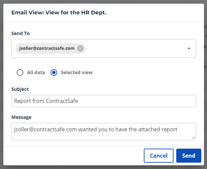This screenshot has width=207, height=169.
Task: Click the 'Message' label
Action: (21, 117)
